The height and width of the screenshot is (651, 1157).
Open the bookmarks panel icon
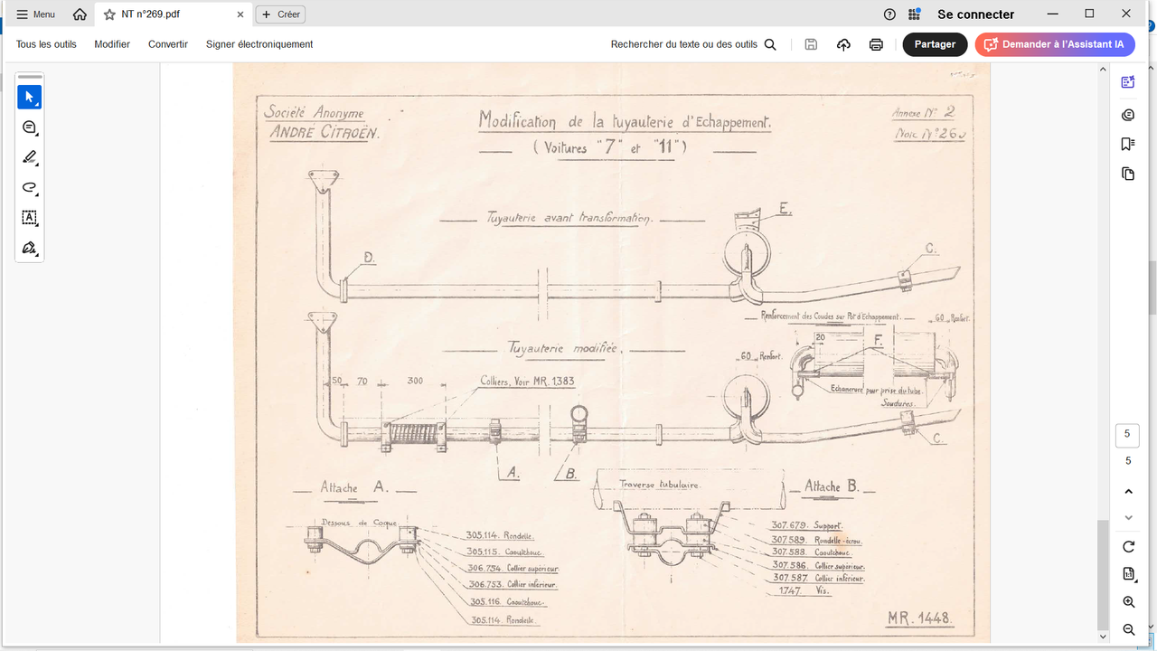click(x=1127, y=144)
